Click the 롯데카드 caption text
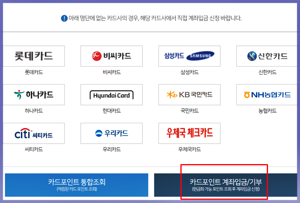300x203 pixels. tap(34, 72)
